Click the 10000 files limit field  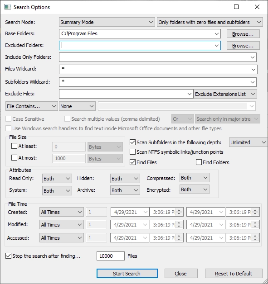pos(111,256)
